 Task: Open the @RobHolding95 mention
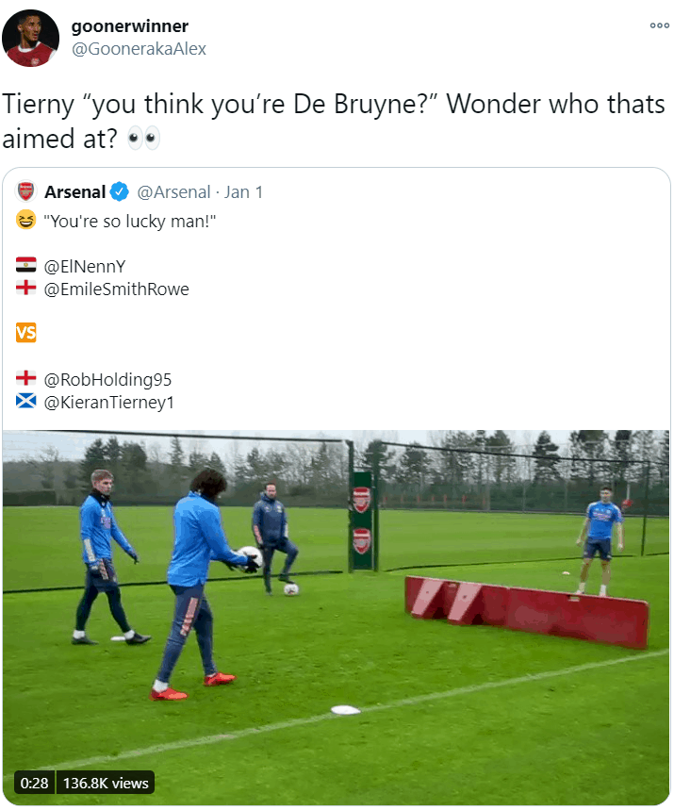point(107,379)
